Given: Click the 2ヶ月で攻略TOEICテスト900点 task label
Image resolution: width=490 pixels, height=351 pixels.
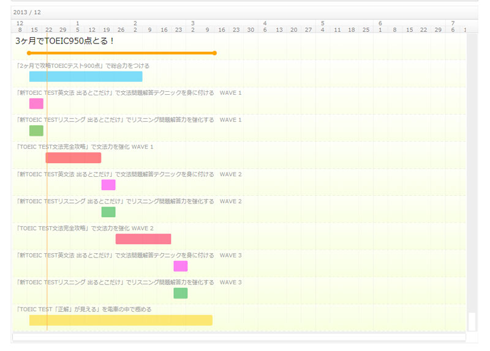Looking at the screenshot, I should click(x=83, y=65).
